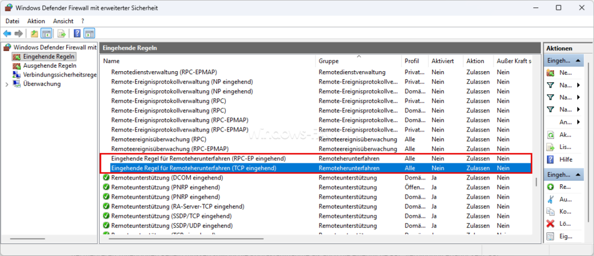This screenshot has height=256, width=594.
Task: Click the Eig... properties icon in Aktionen
Action: pyautogui.click(x=550, y=236)
